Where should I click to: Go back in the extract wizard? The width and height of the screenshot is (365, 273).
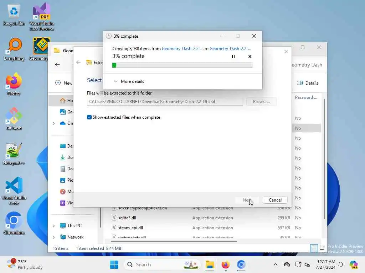pos(78,62)
